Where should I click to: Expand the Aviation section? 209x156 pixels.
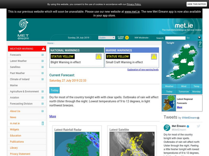pyautogui.click(x=43, y=98)
